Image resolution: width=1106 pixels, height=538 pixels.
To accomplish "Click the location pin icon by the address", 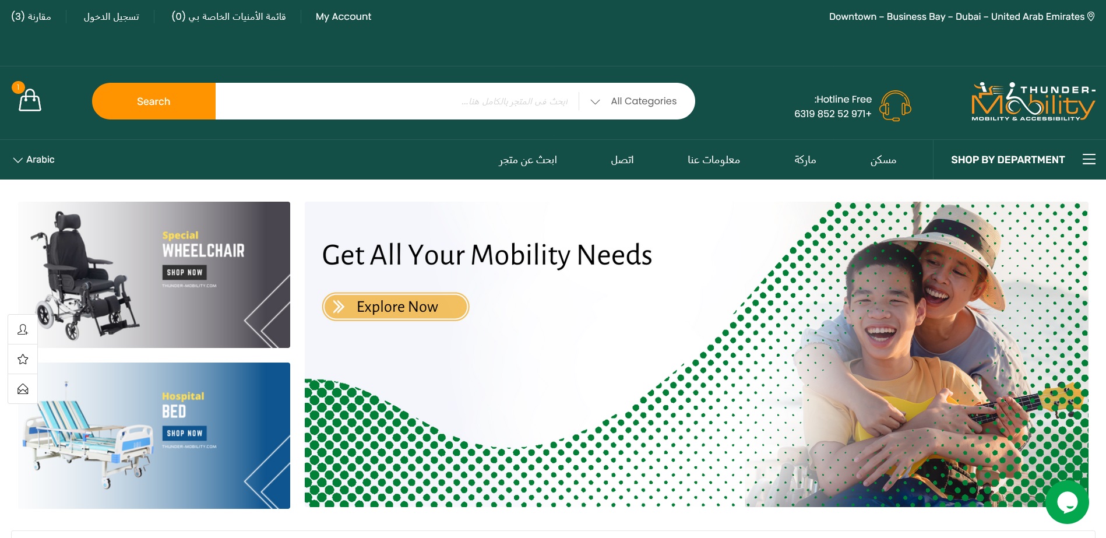I will point(1091,16).
